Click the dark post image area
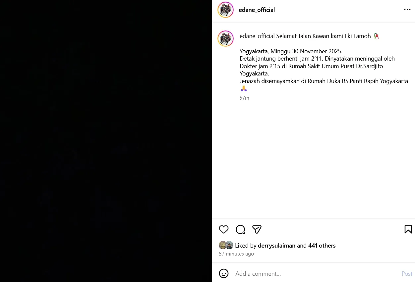Screen dimensions: 415x282 coord(106,141)
